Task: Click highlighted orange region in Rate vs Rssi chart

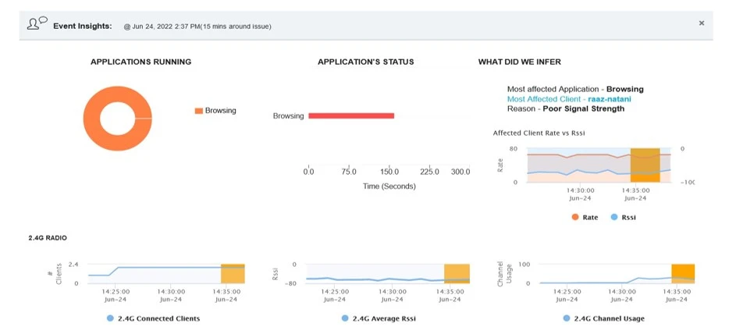Action: point(645,165)
